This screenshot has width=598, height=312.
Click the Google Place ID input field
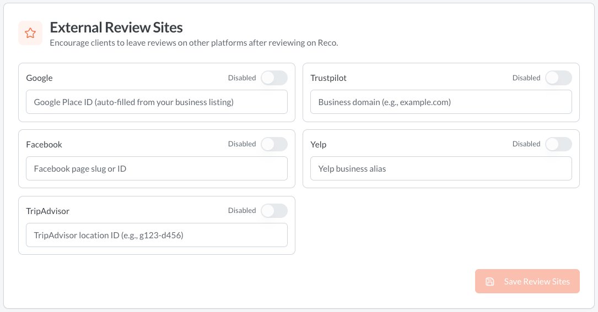coord(157,102)
